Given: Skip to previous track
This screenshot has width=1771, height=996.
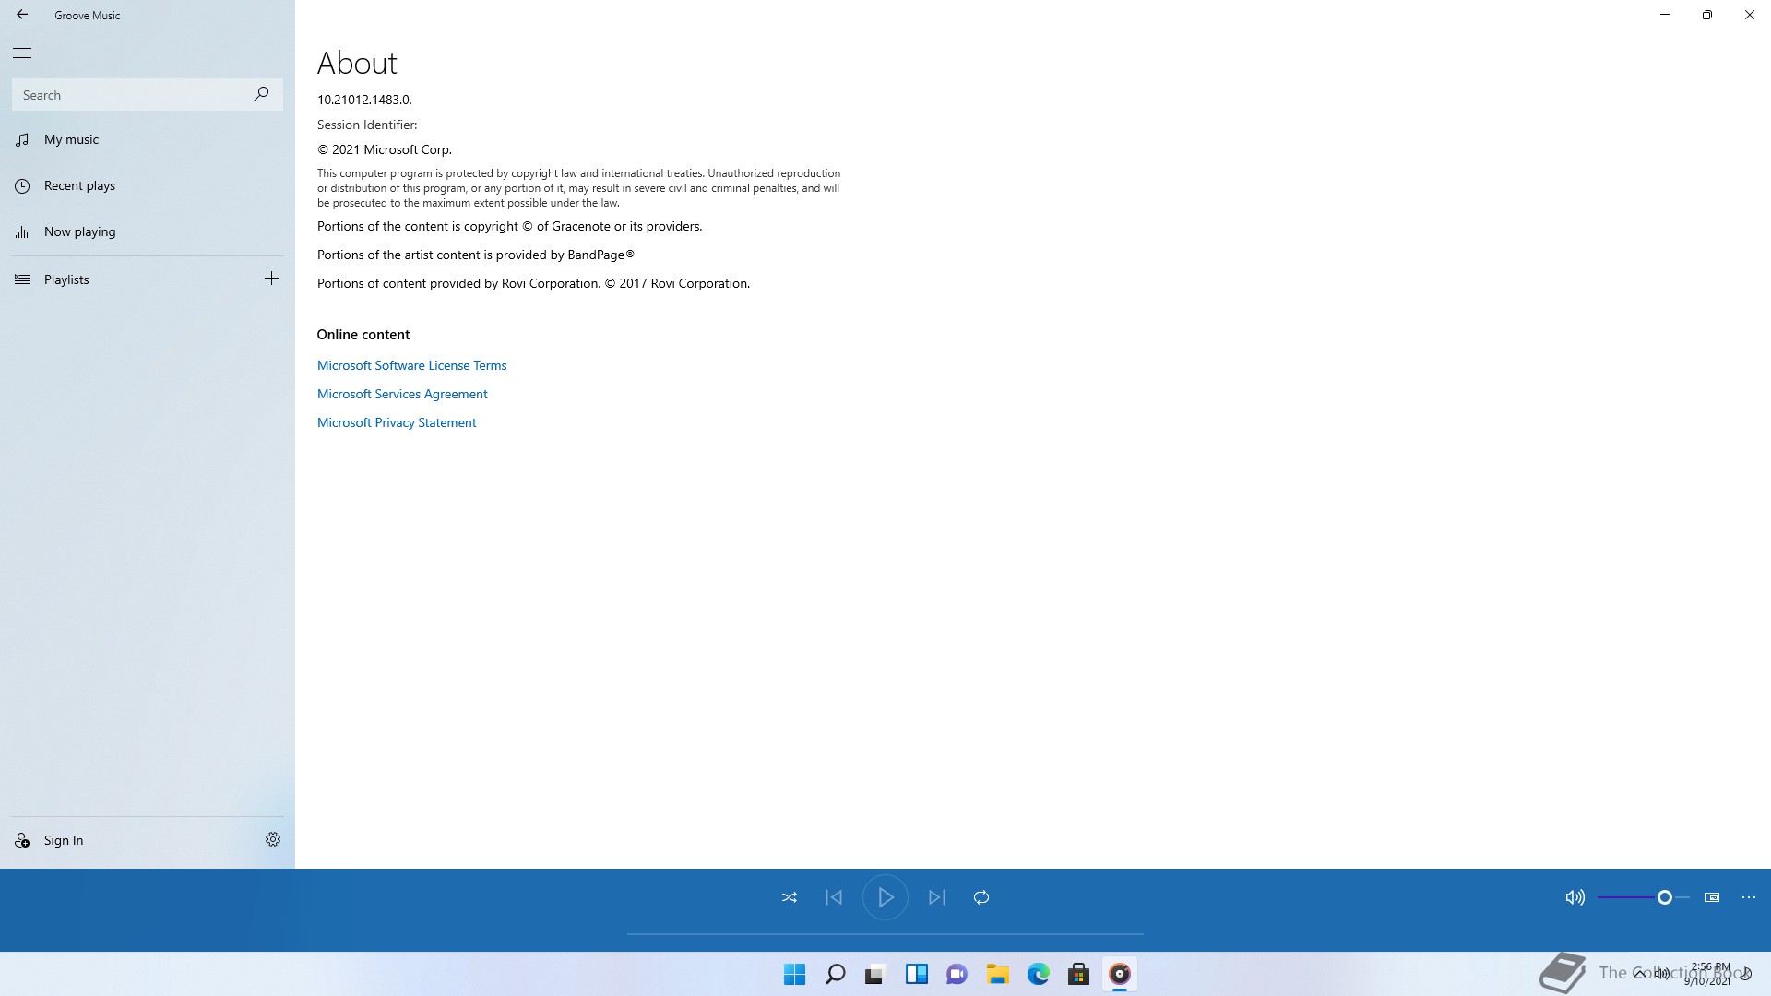Looking at the screenshot, I should coord(834,897).
